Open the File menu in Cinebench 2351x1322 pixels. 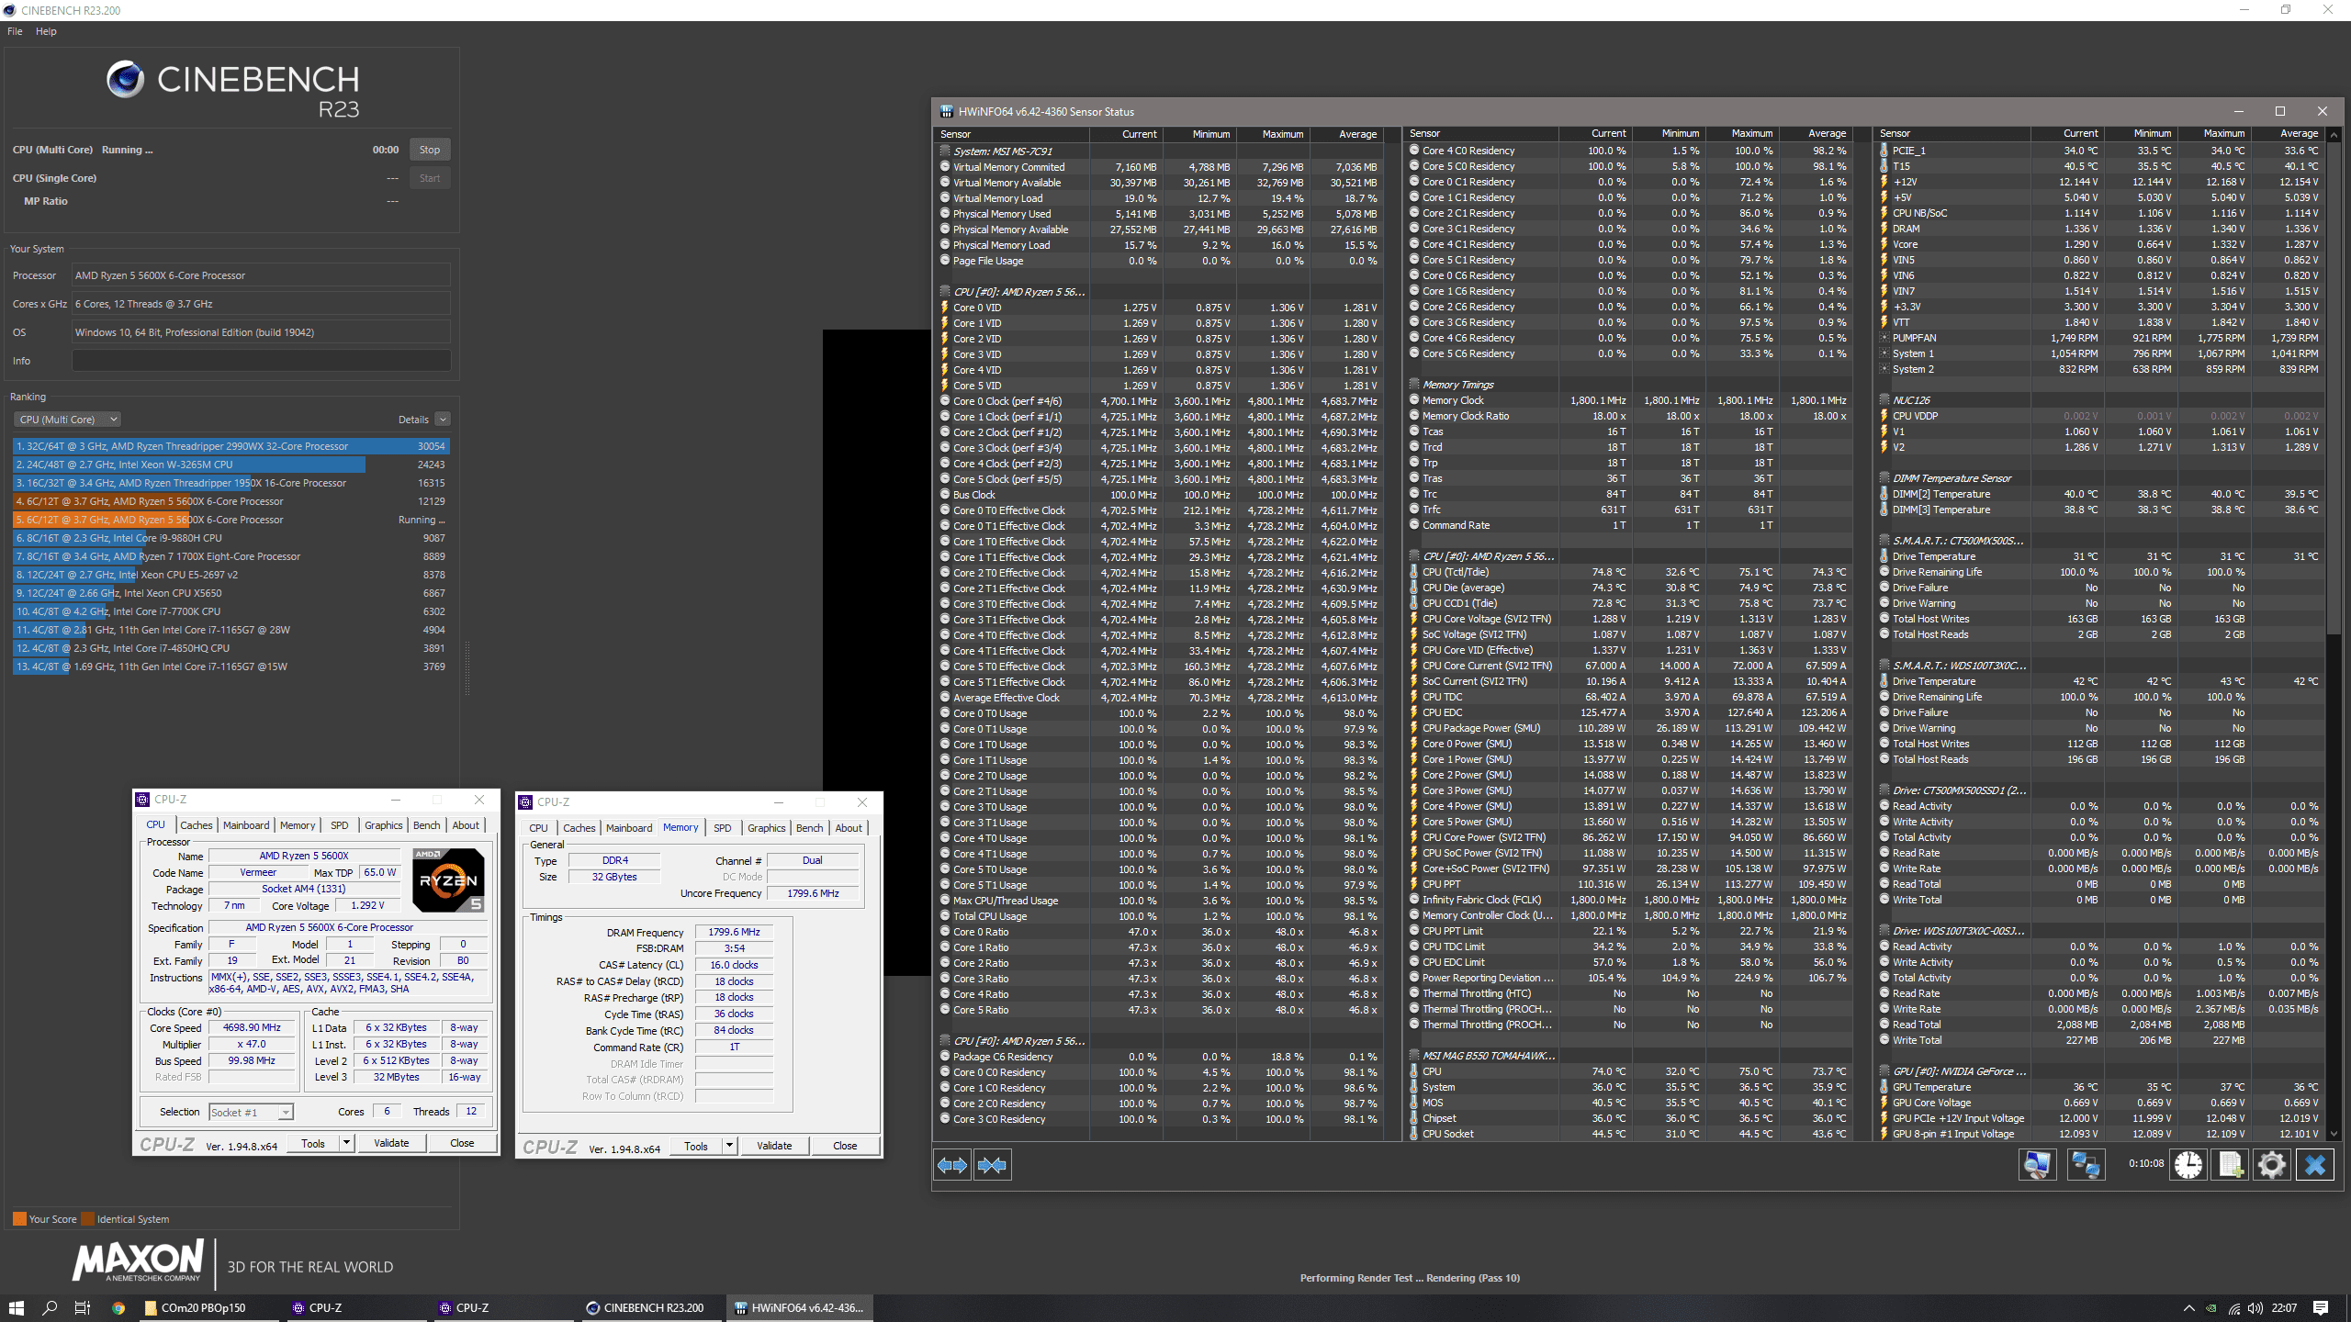(x=15, y=31)
